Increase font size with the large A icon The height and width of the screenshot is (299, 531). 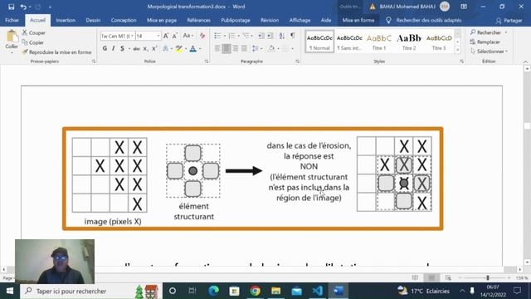coord(166,36)
